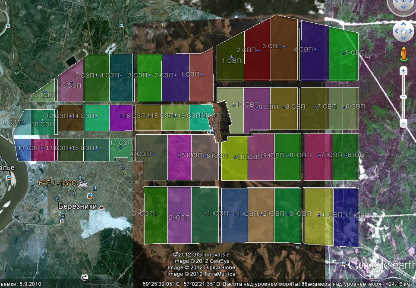Open the weather cloud icon near Березники
This screenshot has height=288, width=416.
click(x=84, y=185)
